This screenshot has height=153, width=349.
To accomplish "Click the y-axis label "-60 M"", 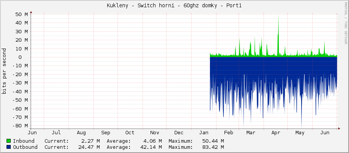I will click(20, 109).
